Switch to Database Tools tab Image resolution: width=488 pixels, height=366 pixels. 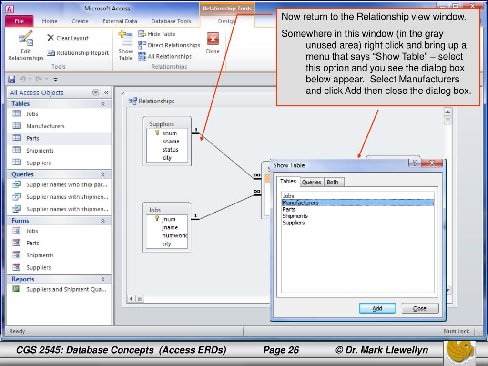(171, 21)
